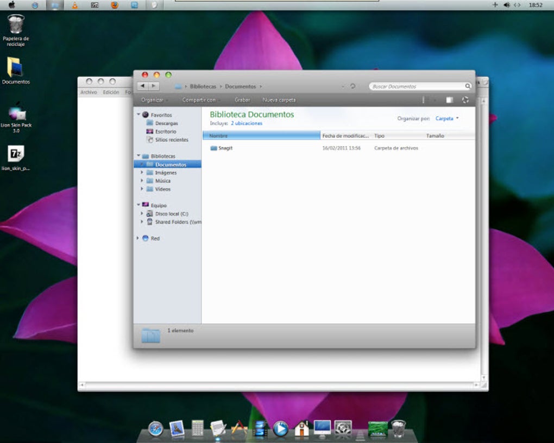The image size is (554, 443).
Task: Sort by the Nombre column header
Action: pyautogui.click(x=261, y=136)
